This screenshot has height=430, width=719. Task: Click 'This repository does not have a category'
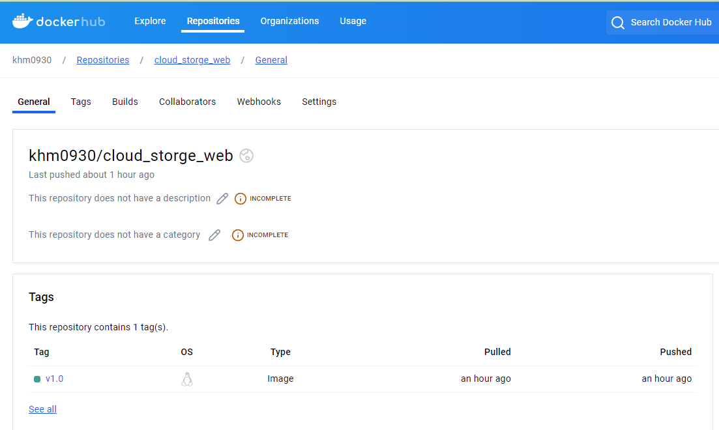tap(114, 235)
